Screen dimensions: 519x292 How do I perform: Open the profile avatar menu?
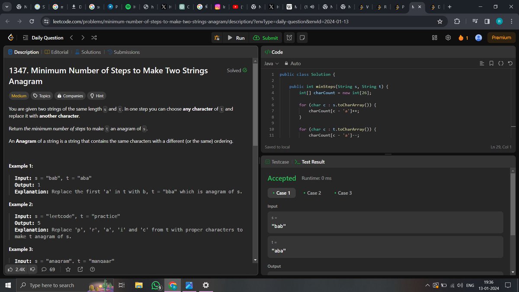coord(479,38)
